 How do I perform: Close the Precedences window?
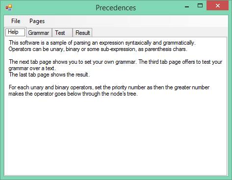coord(217,5)
